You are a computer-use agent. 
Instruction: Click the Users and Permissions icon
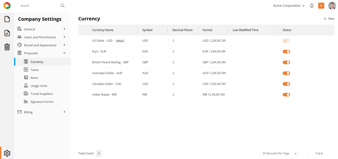pyautogui.click(x=19, y=37)
